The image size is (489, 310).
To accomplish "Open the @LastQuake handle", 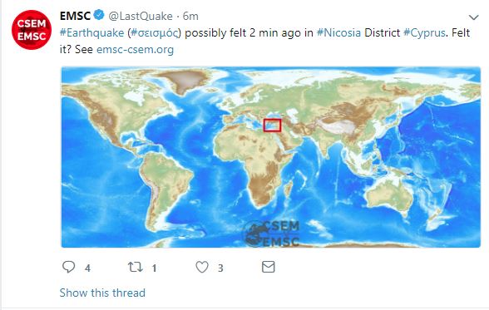I will (141, 16).
